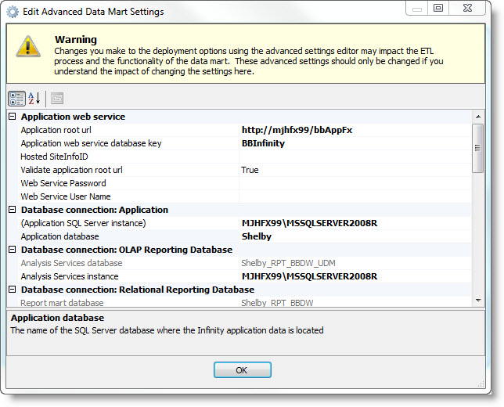
Task: Collapse the OLAP Reporting Database section
Action: click(13, 250)
